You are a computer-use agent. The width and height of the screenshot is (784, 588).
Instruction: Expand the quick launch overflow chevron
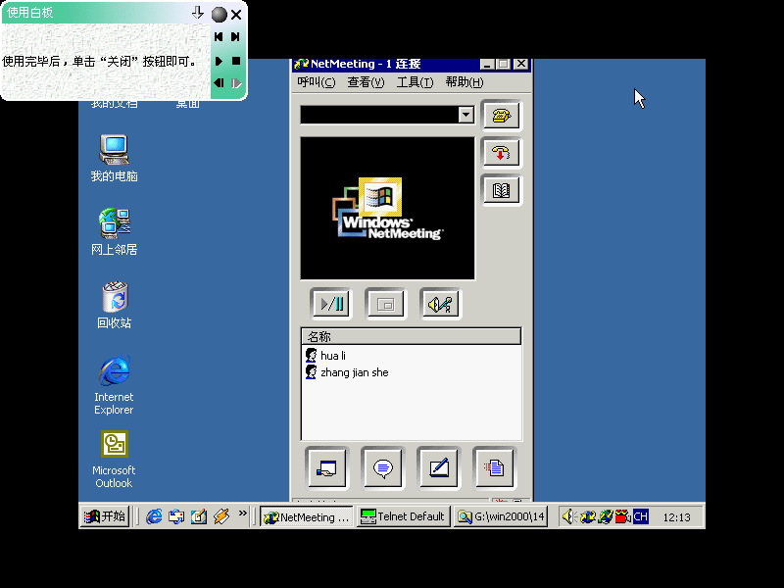tap(242, 513)
